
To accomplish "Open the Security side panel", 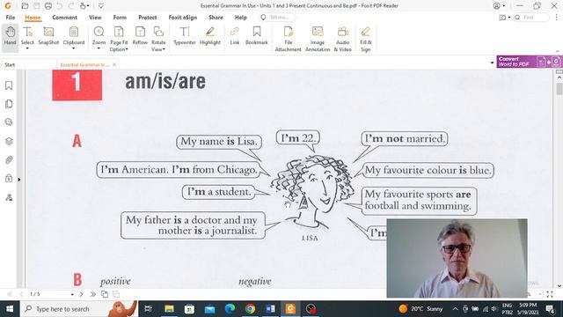I will point(9,178).
